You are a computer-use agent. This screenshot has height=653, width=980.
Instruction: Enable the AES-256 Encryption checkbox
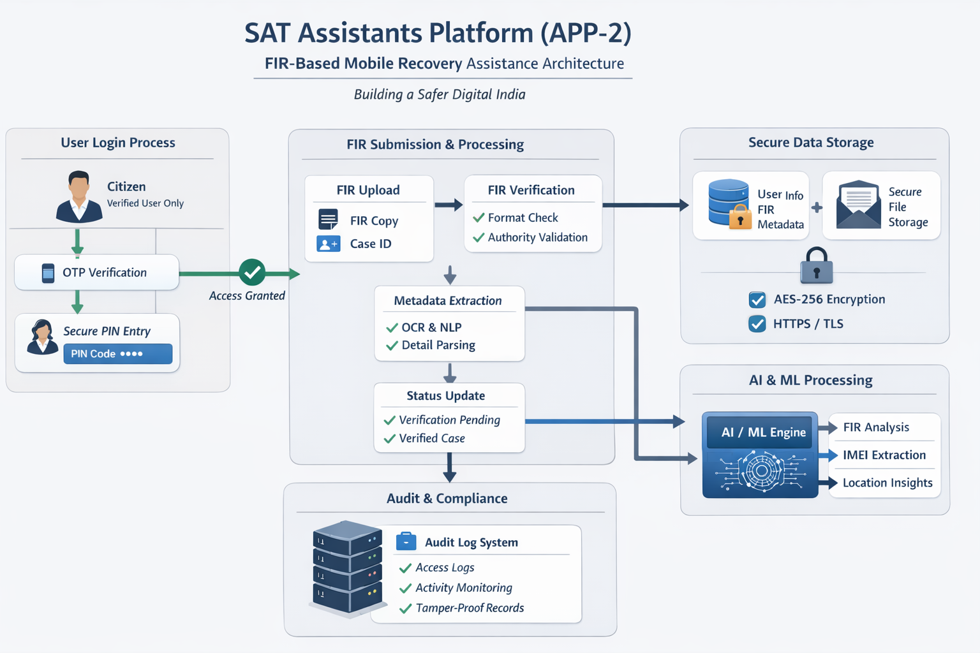tap(757, 299)
